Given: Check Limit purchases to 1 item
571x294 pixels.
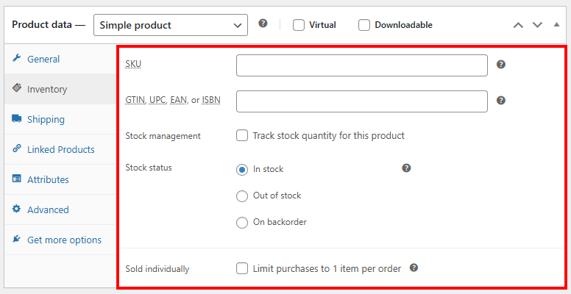Looking at the screenshot, I should (x=242, y=268).
